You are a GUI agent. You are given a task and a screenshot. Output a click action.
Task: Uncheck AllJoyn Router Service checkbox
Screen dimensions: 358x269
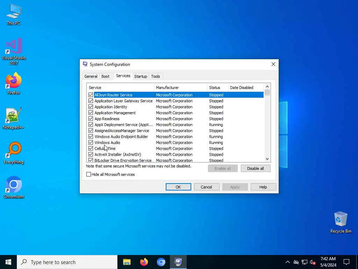click(91, 95)
